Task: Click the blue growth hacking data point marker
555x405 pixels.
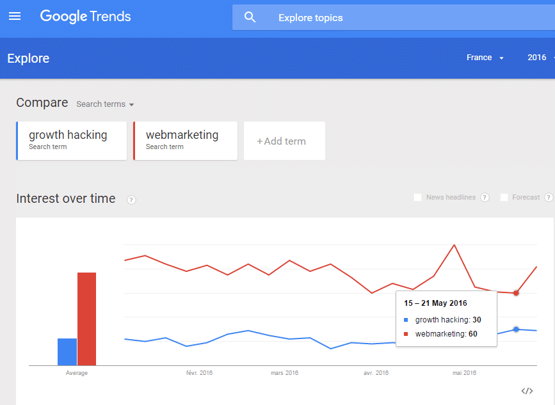Action: 516,330
